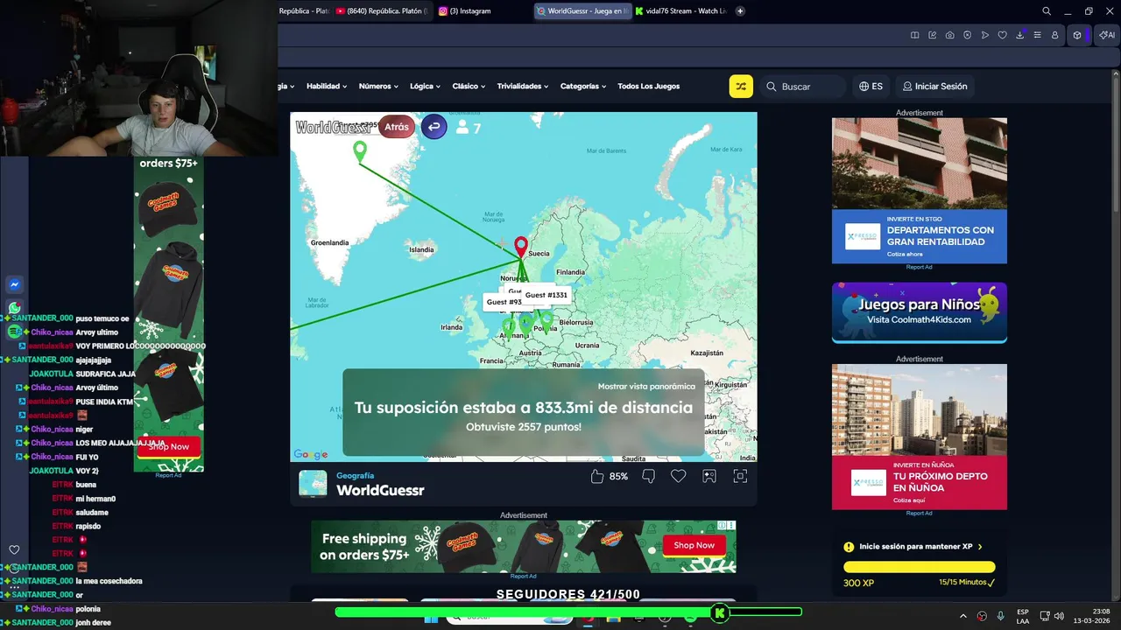Click the green followers progress bar
Image resolution: width=1121 pixels, height=630 pixels.
point(568,612)
